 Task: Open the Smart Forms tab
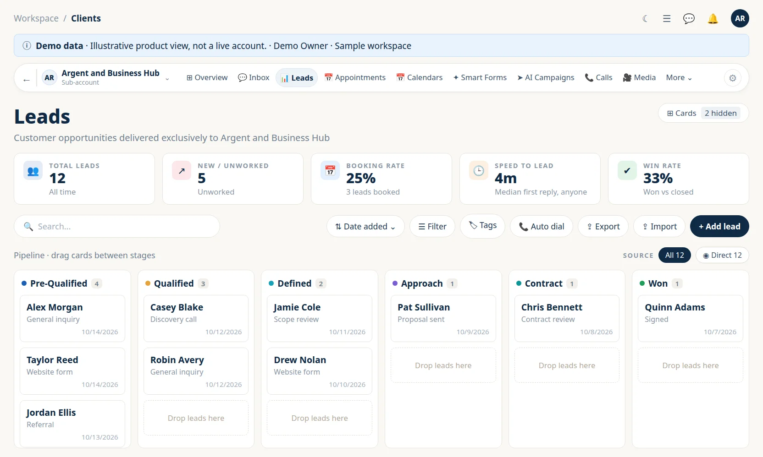click(x=480, y=78)
